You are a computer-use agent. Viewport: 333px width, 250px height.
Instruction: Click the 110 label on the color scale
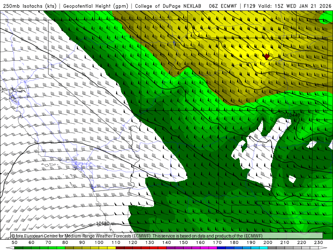116,242
